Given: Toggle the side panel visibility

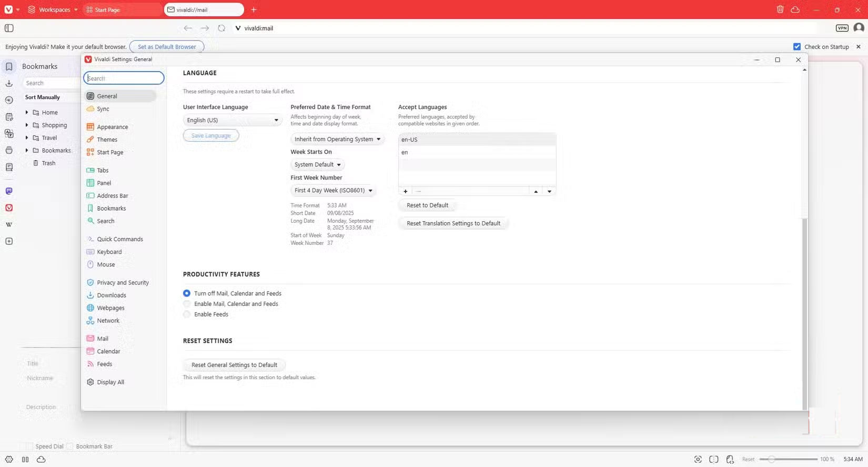Looking at the screenshot, I should pyautogui.click(x=9, y=28).
